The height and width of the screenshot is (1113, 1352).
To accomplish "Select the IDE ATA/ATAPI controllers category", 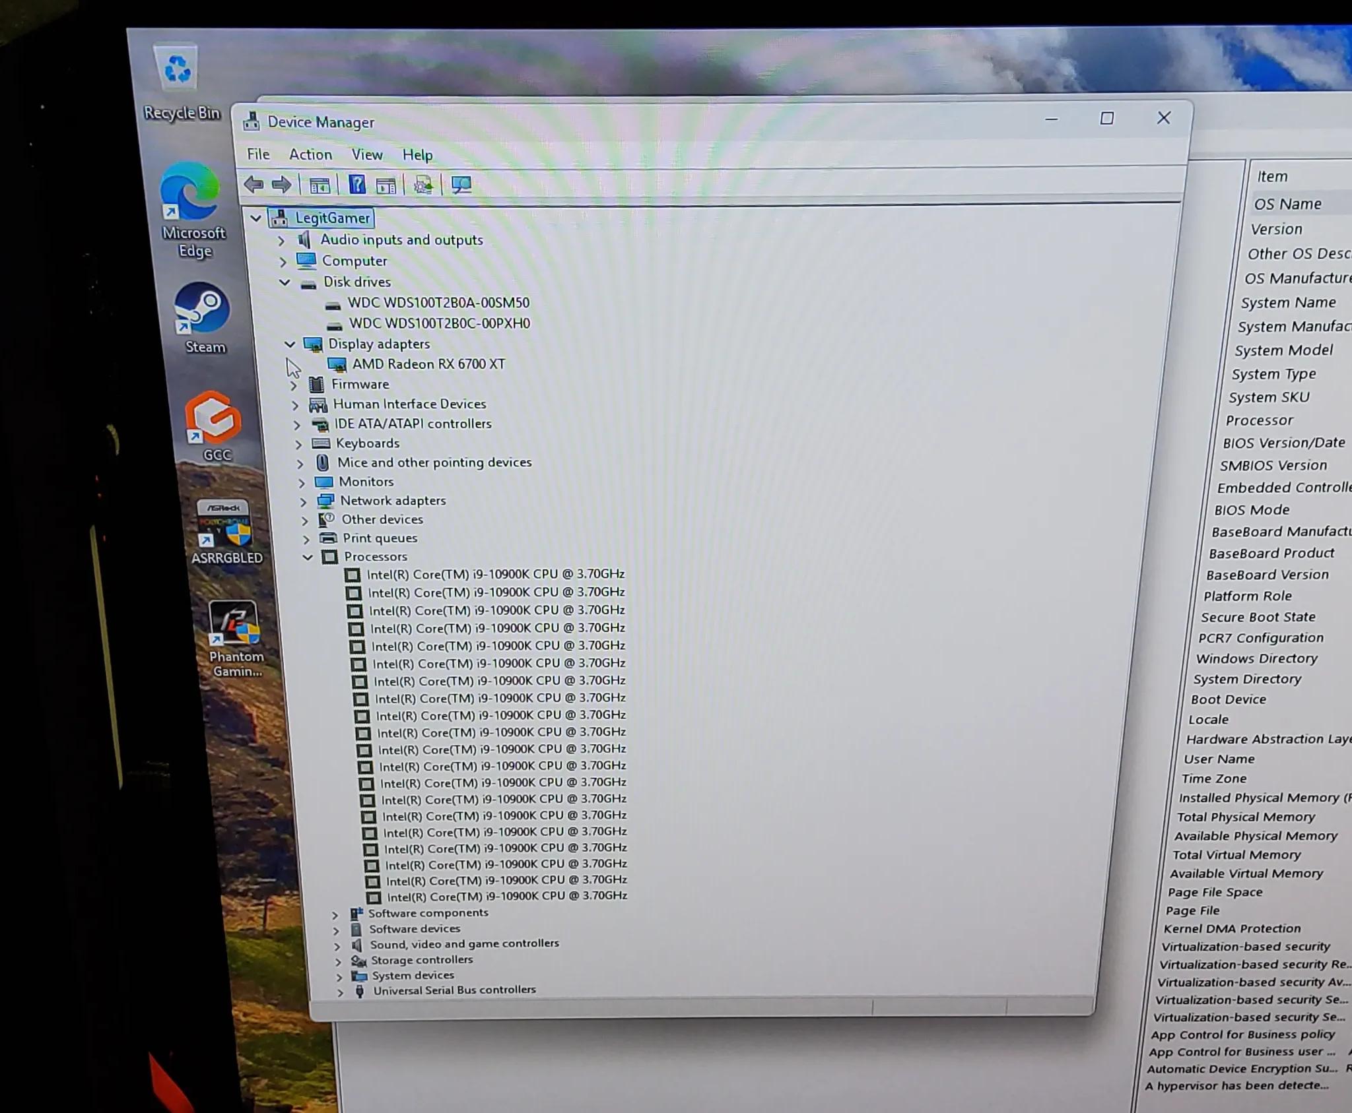I will click(x=413, y=424).
